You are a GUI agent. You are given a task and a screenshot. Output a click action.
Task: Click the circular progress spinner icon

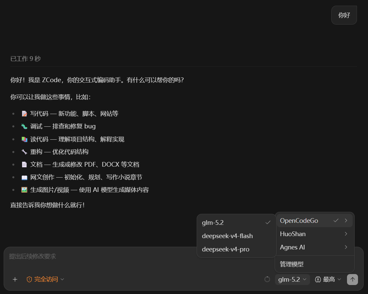(x=267, y=279)
